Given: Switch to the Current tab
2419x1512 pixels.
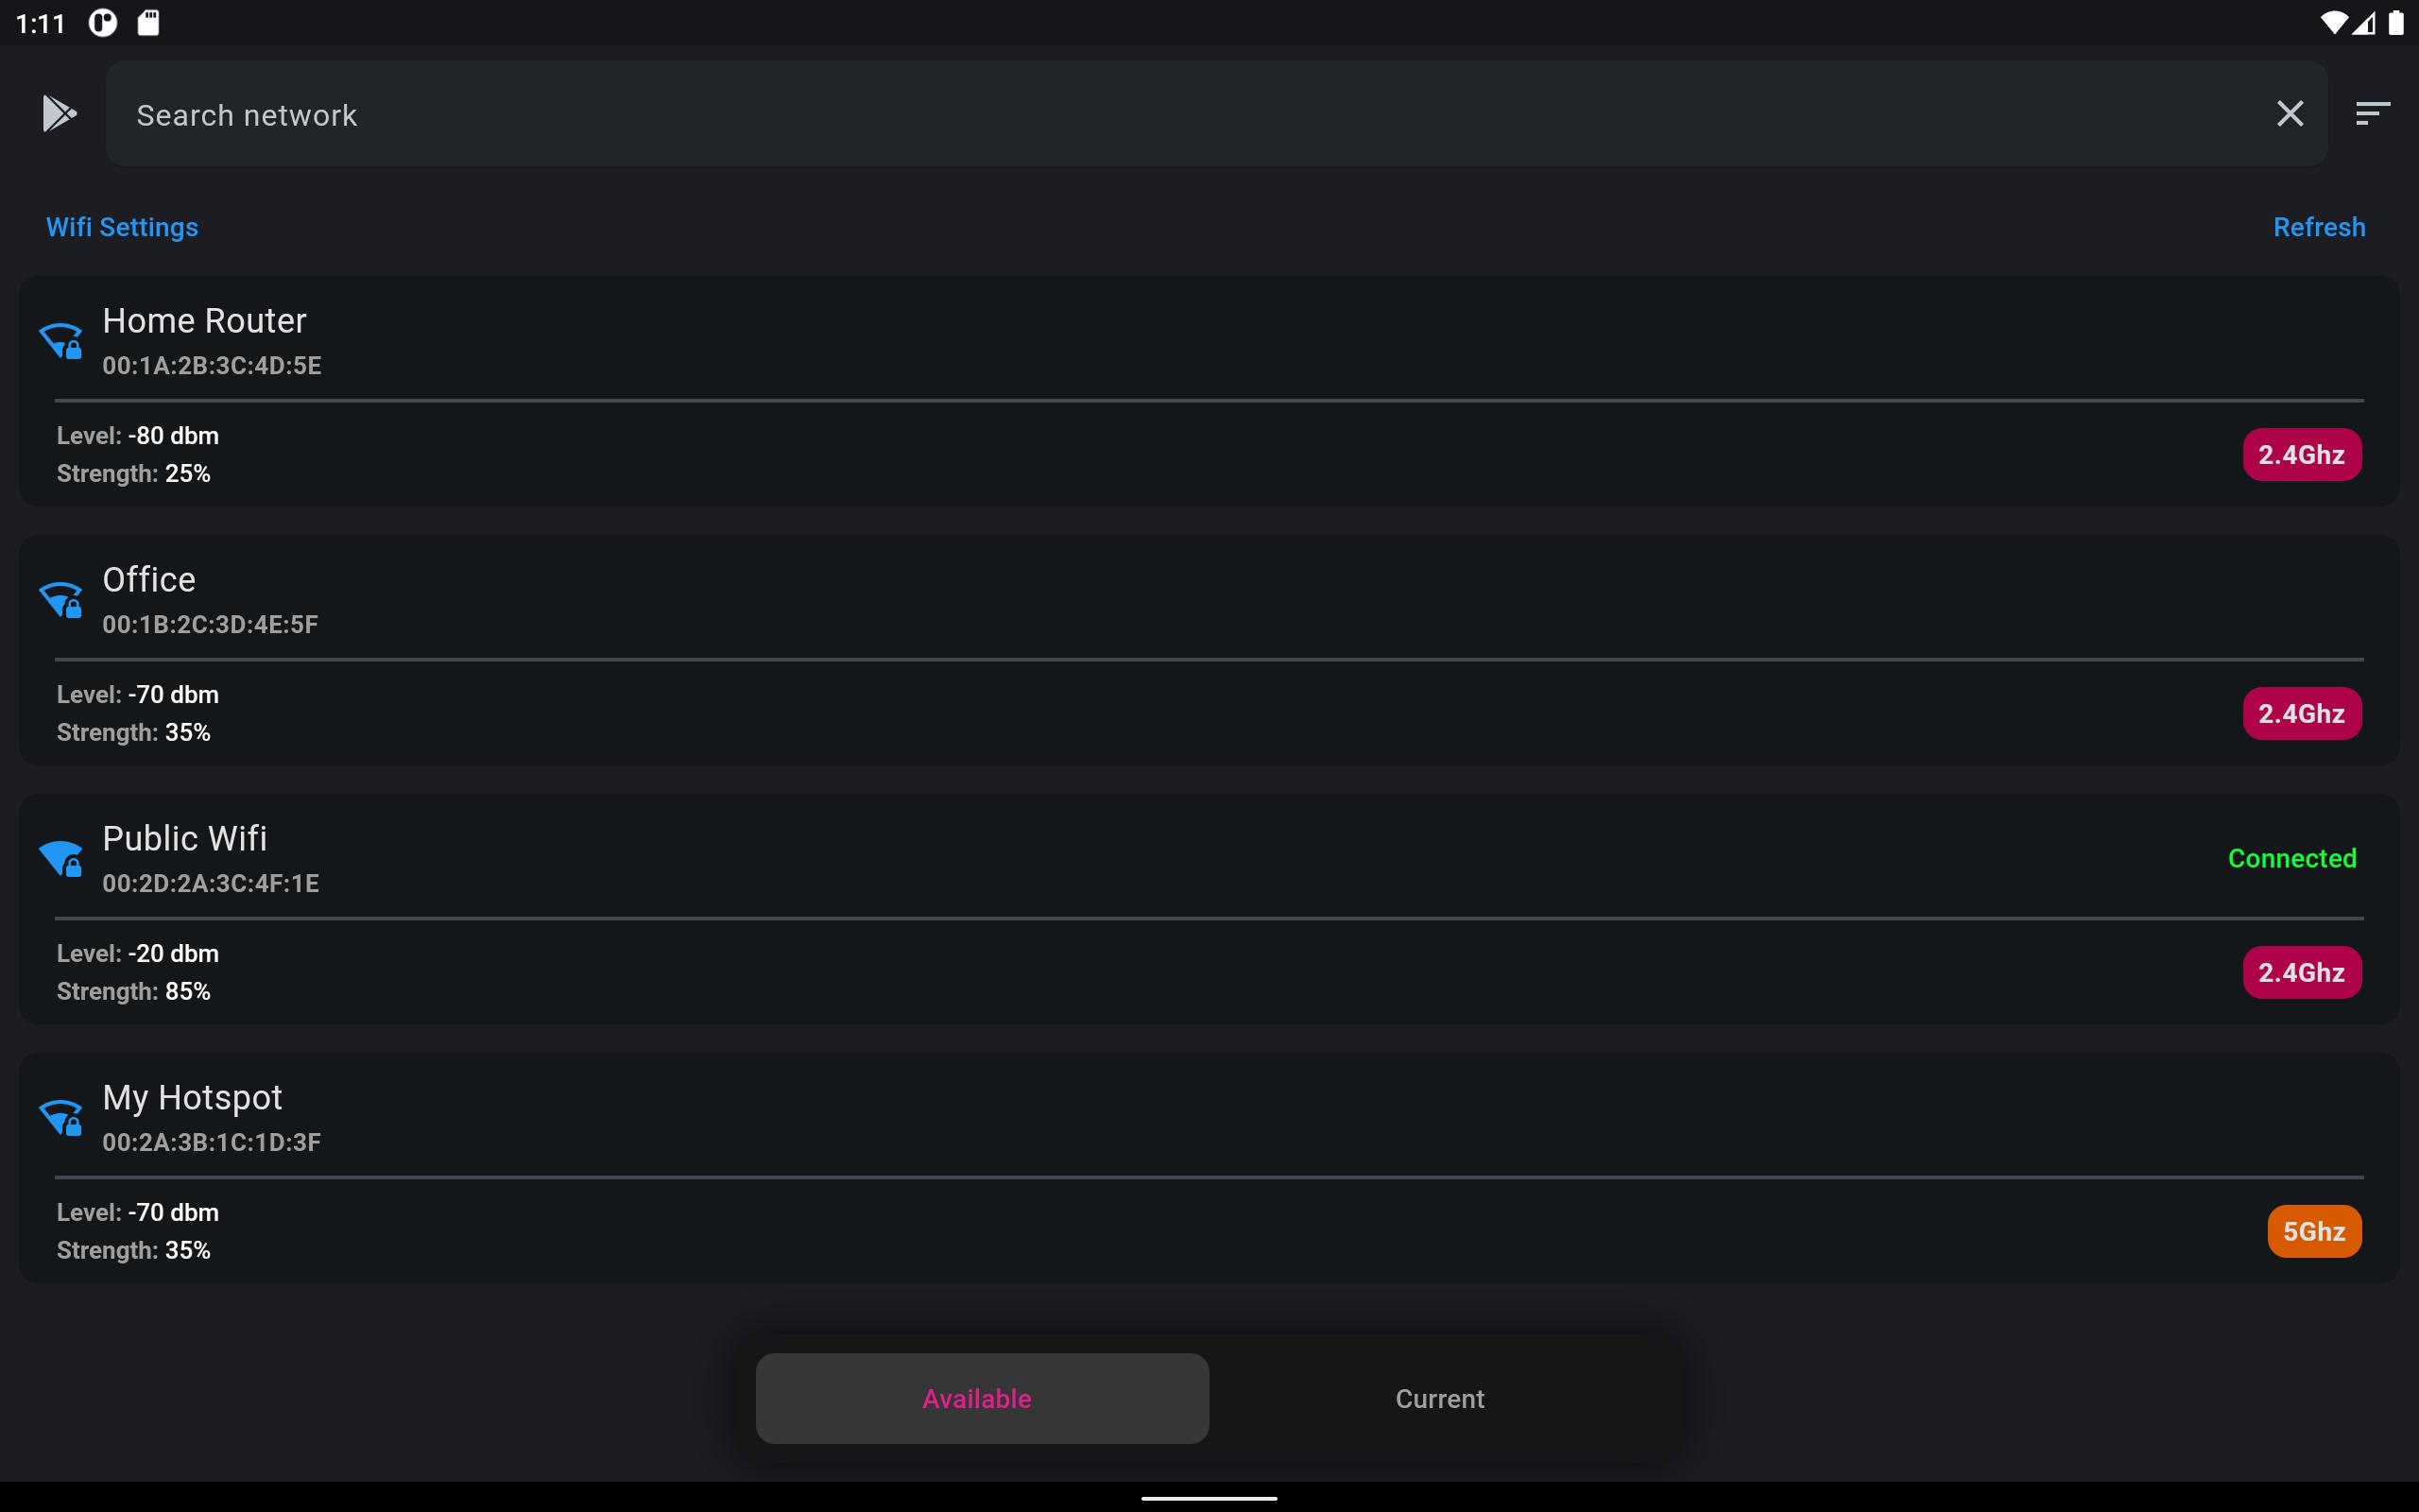Looking at the screenshot, I should [1439, 1398].
